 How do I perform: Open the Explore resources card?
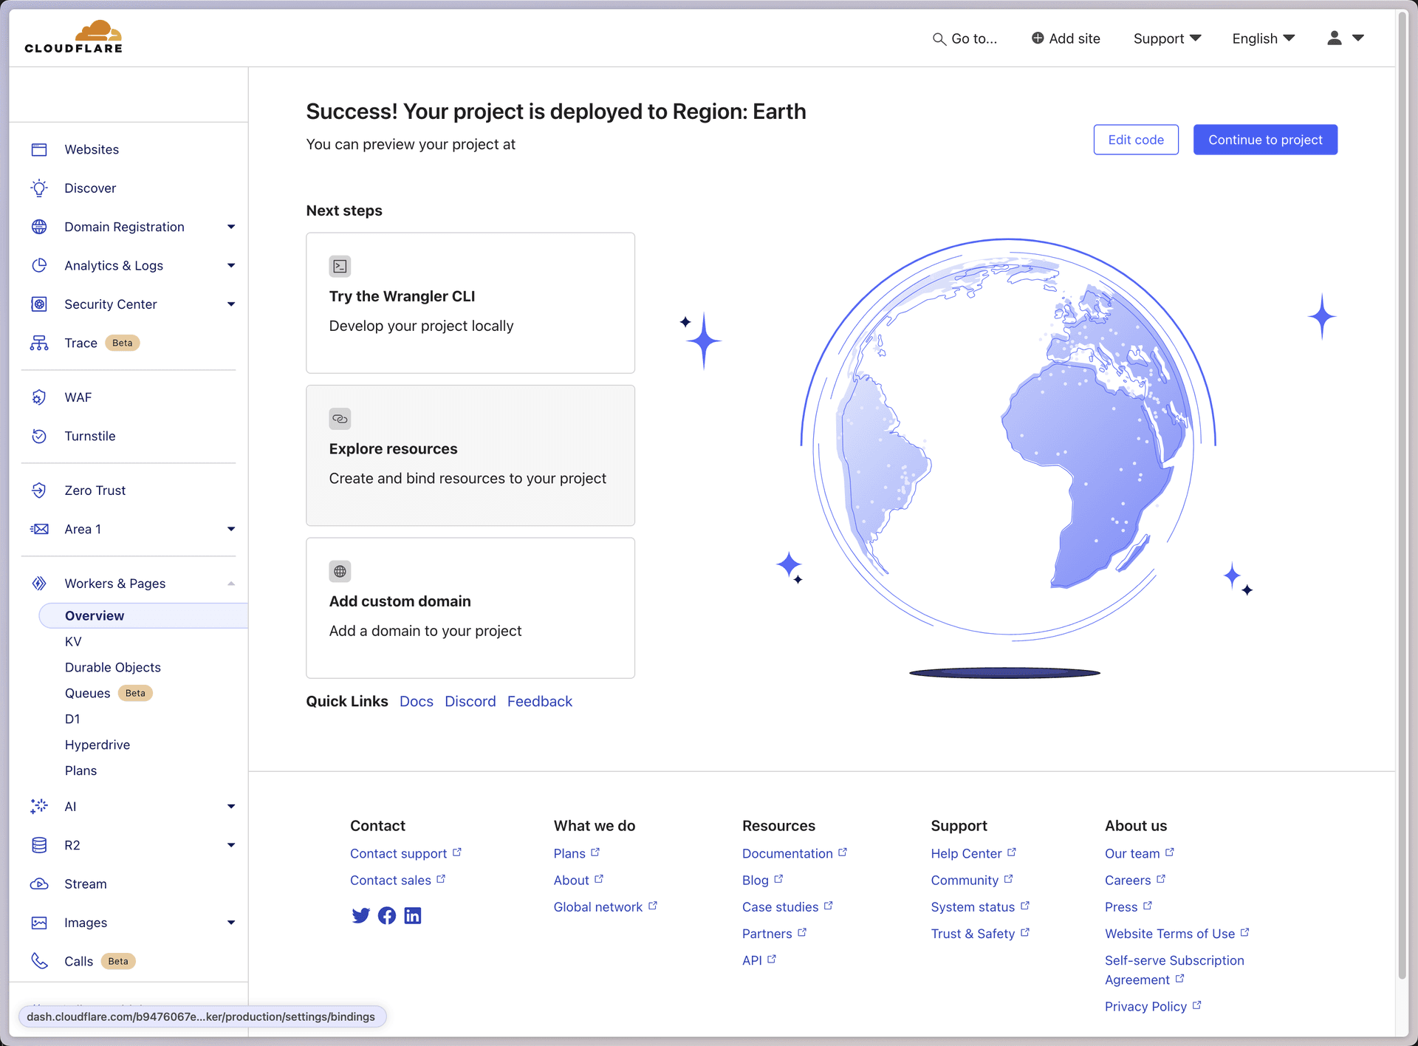(x=470, y=455)
